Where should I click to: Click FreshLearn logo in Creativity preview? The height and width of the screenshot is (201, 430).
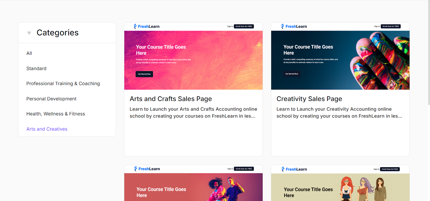(x=294, y=26)
